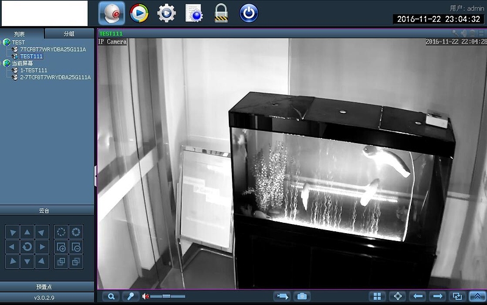
Task: Tilt the PTZ camera up
Action: [x=27, y=232]
